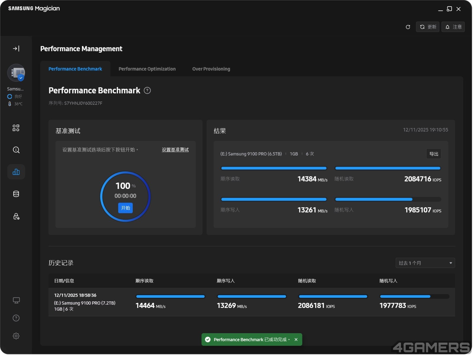The height and width of the screenshot is (355, 473).
Task: Expand the collapsed sidebar with arrow icon
Action: point(16,49)
